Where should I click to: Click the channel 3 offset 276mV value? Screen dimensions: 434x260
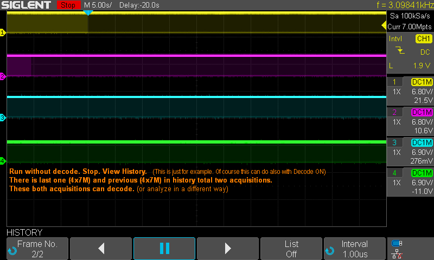(422, 161)
